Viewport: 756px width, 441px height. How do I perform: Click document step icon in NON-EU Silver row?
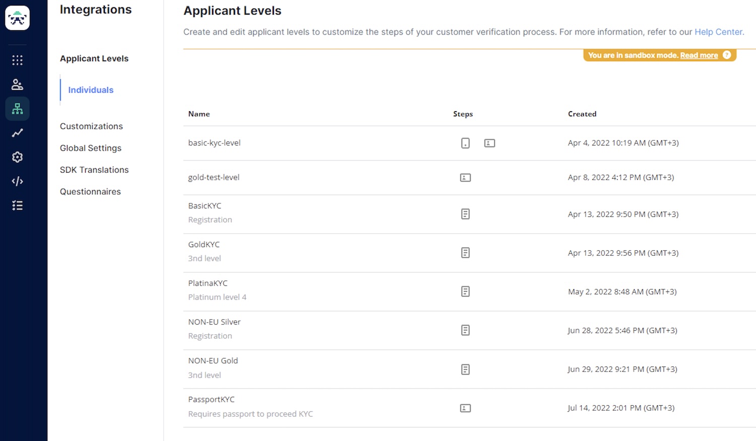[465, 330]
